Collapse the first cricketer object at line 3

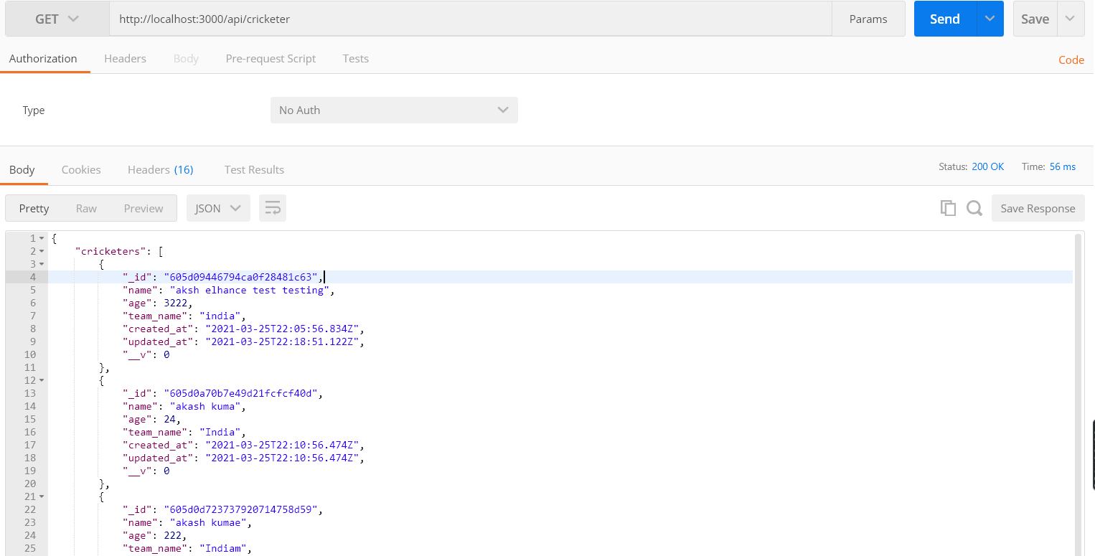42,264
